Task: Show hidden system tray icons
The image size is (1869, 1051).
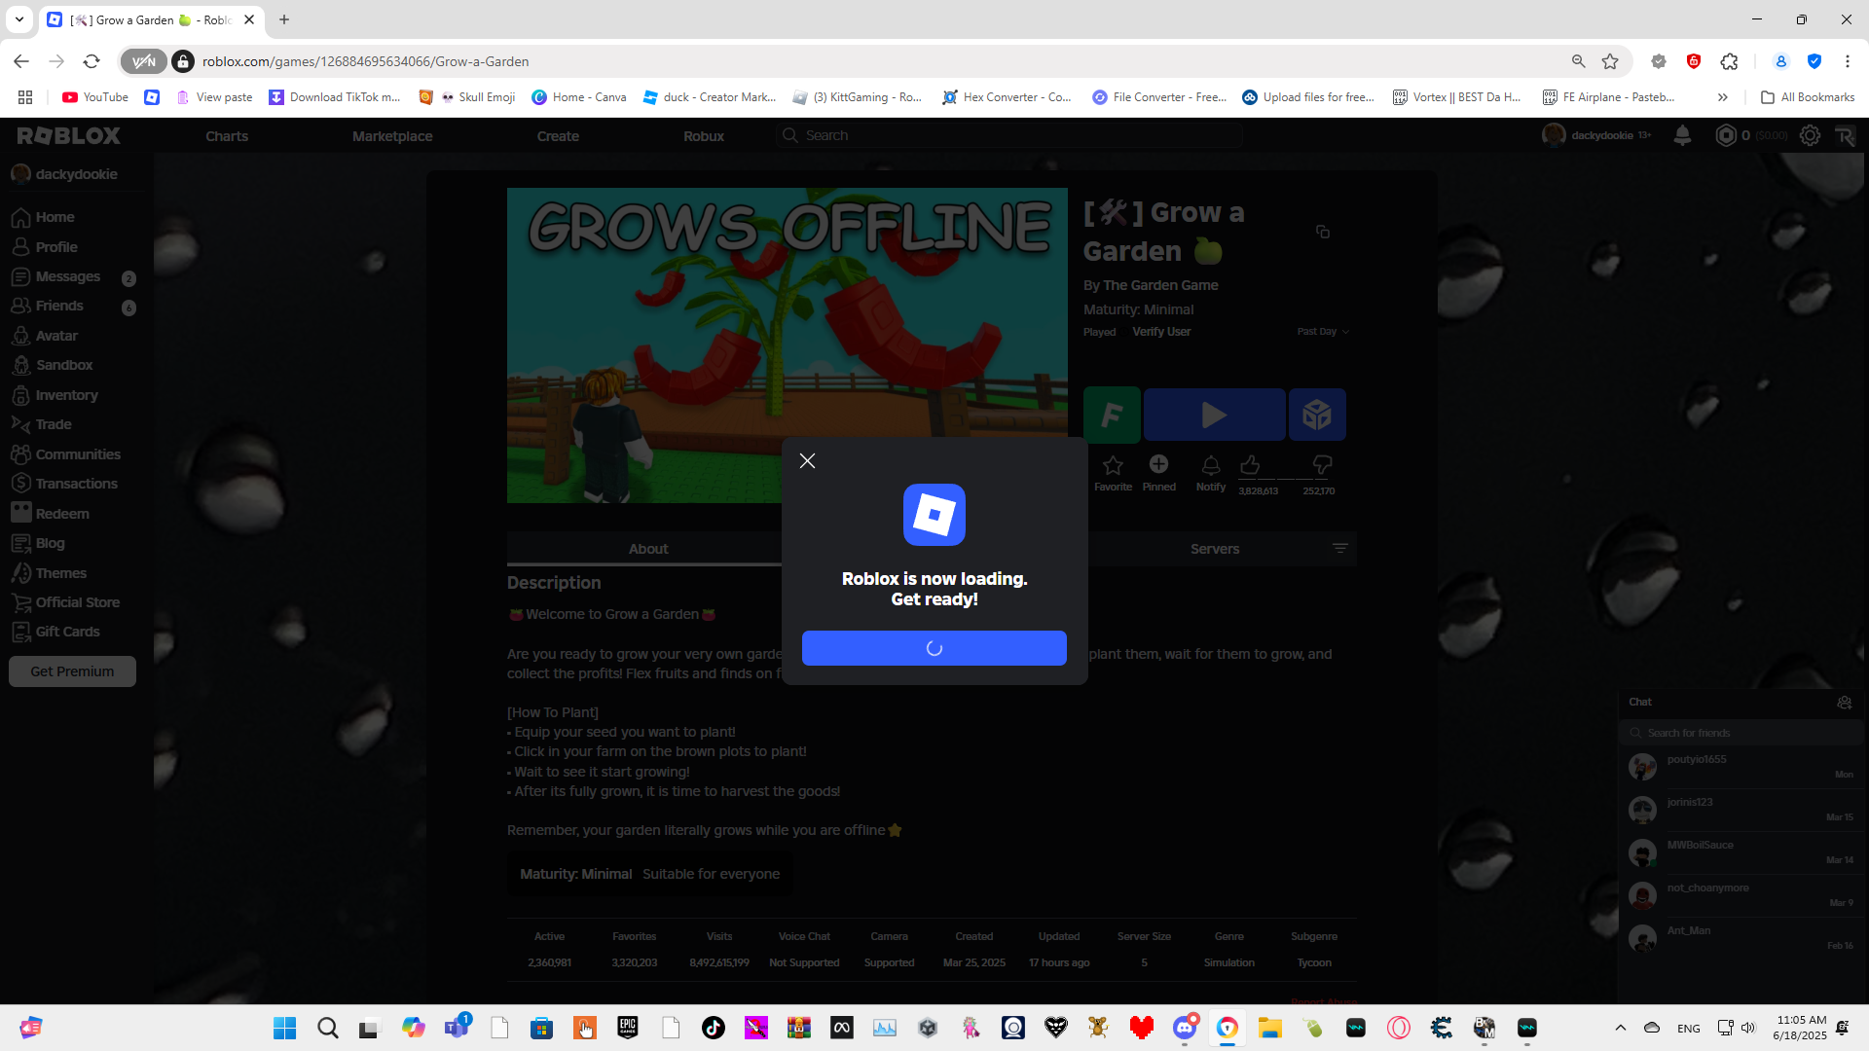Action: [1620, 1028]
